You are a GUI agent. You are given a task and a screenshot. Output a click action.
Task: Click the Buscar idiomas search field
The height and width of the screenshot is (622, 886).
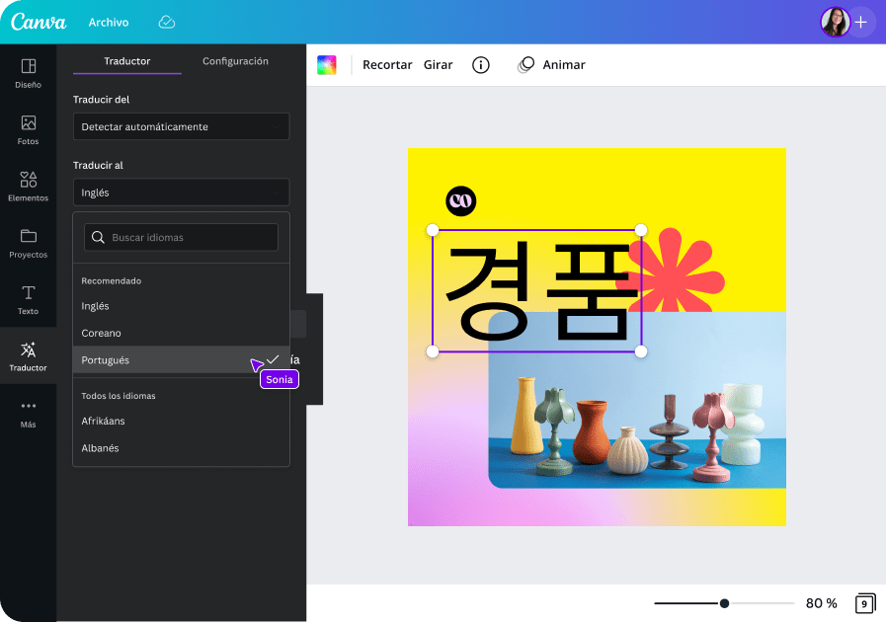(181, 237)
